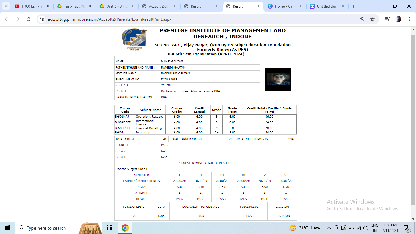416x234 pixels.
Task: Click the Chrome icon in the taskbar
Action: 125,228
